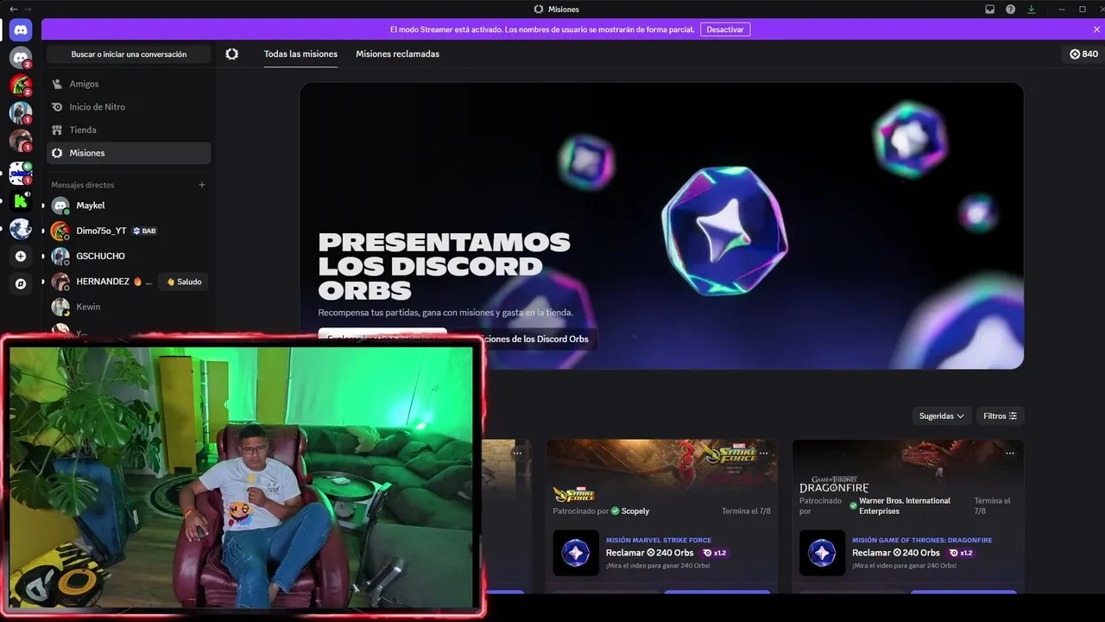
Task: Click the x1.2 badge on Dragonfire mission
Action: (x=961, y=553)
